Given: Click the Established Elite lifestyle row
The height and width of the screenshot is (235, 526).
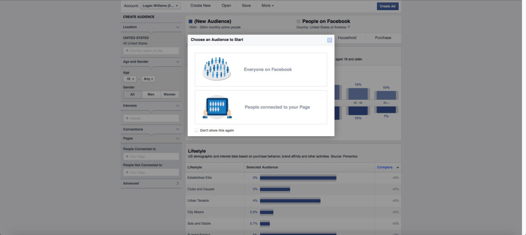Looking at the screenshot, I should tap(293, 178).
